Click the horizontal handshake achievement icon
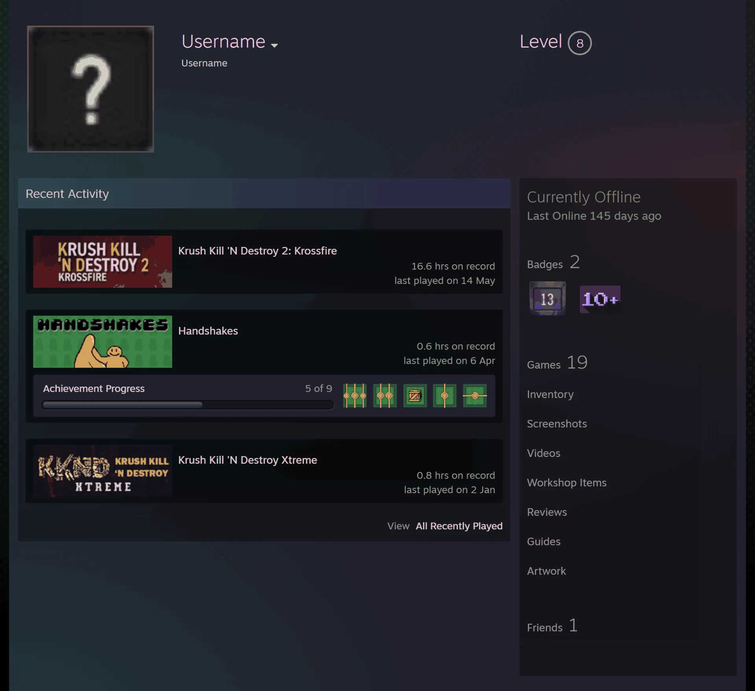 (475, 396)
